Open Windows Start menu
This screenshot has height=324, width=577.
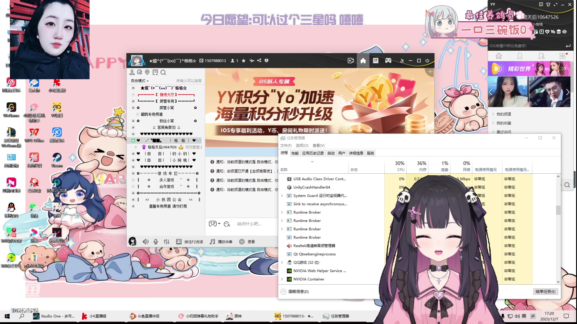(x=7, y=316)
